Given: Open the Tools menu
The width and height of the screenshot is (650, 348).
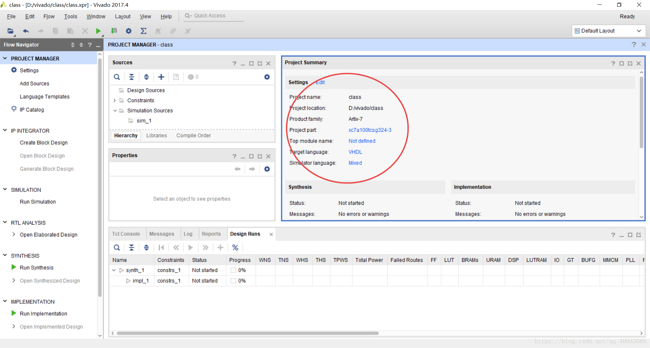Looking at the screenshot, I should click(x=70, y=16).
